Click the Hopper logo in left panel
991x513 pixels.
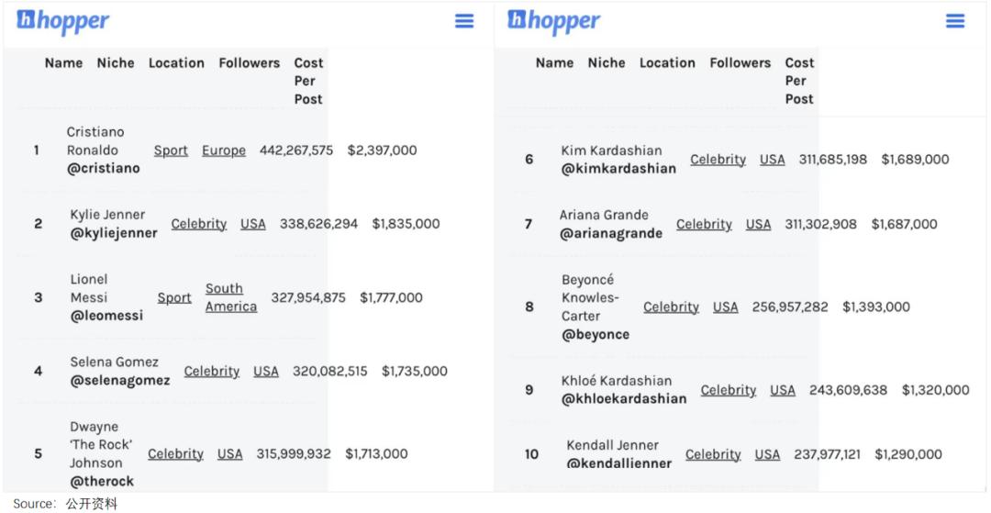62,21
